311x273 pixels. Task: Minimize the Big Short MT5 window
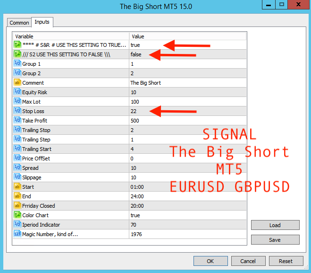click(x=269, y=4)
